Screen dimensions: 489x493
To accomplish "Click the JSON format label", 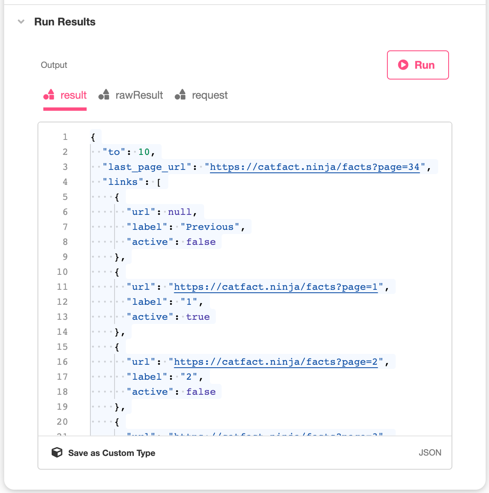I will (x=430, y=453).
